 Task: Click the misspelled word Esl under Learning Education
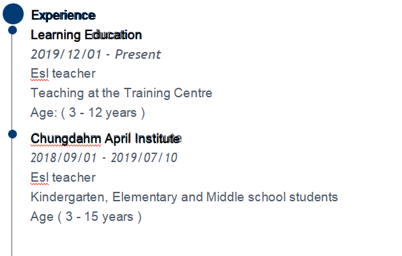click(39, 74)
